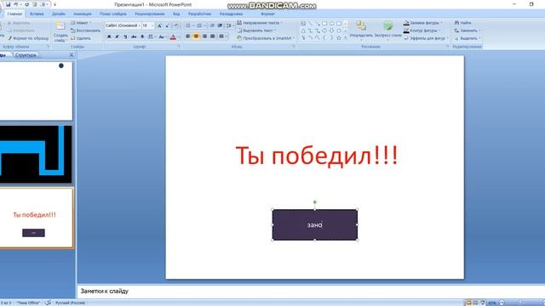Open the font name combo box
The width and height of the screenshot is (545, 306).
click(123, 25)
